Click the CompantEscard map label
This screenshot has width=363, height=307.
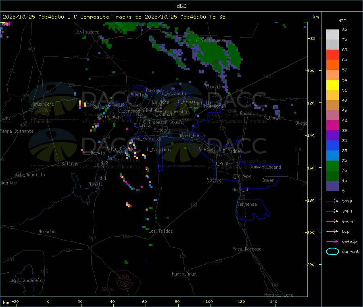coord(265,167)
